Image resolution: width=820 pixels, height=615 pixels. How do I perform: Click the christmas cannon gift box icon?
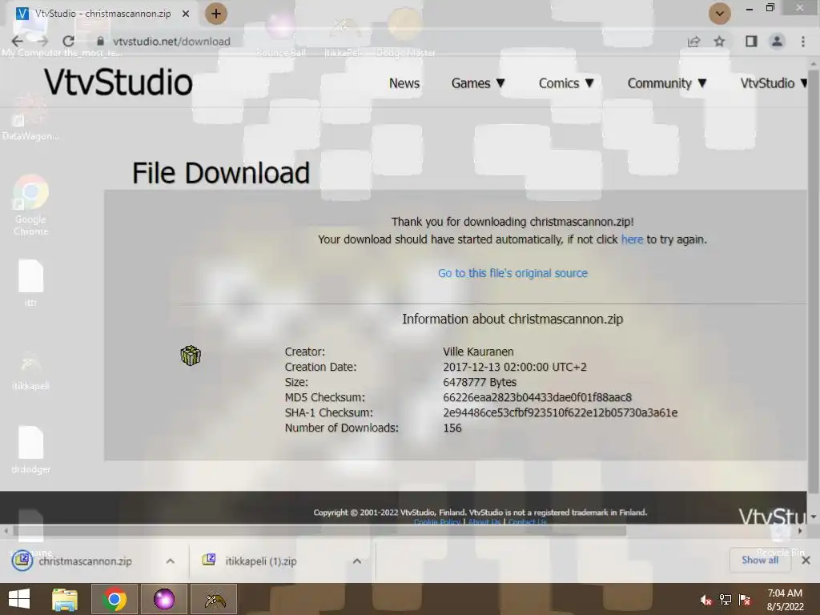point(191,356)
